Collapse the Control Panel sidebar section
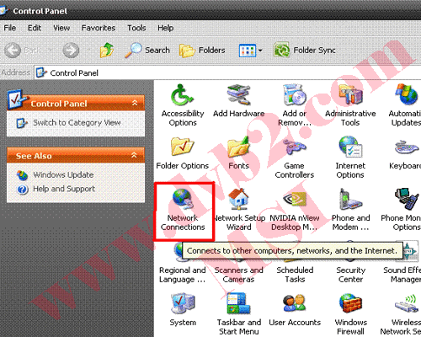Viewport: 421px width, 337px height. pos(135,103)
